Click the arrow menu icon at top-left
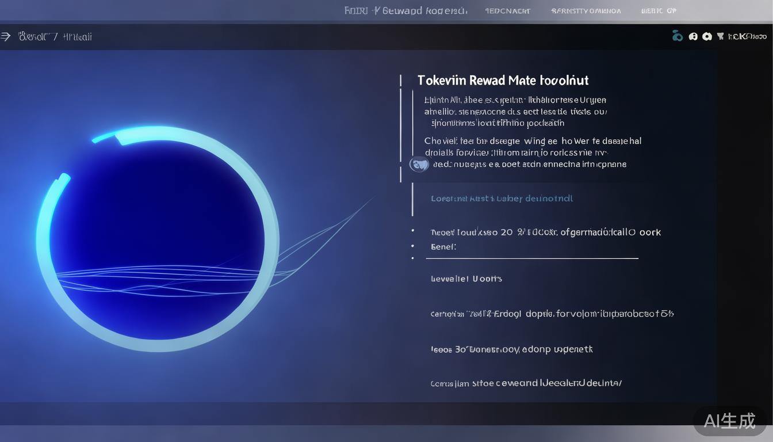This screenshot has height=442, width=773. click(6, 37)
